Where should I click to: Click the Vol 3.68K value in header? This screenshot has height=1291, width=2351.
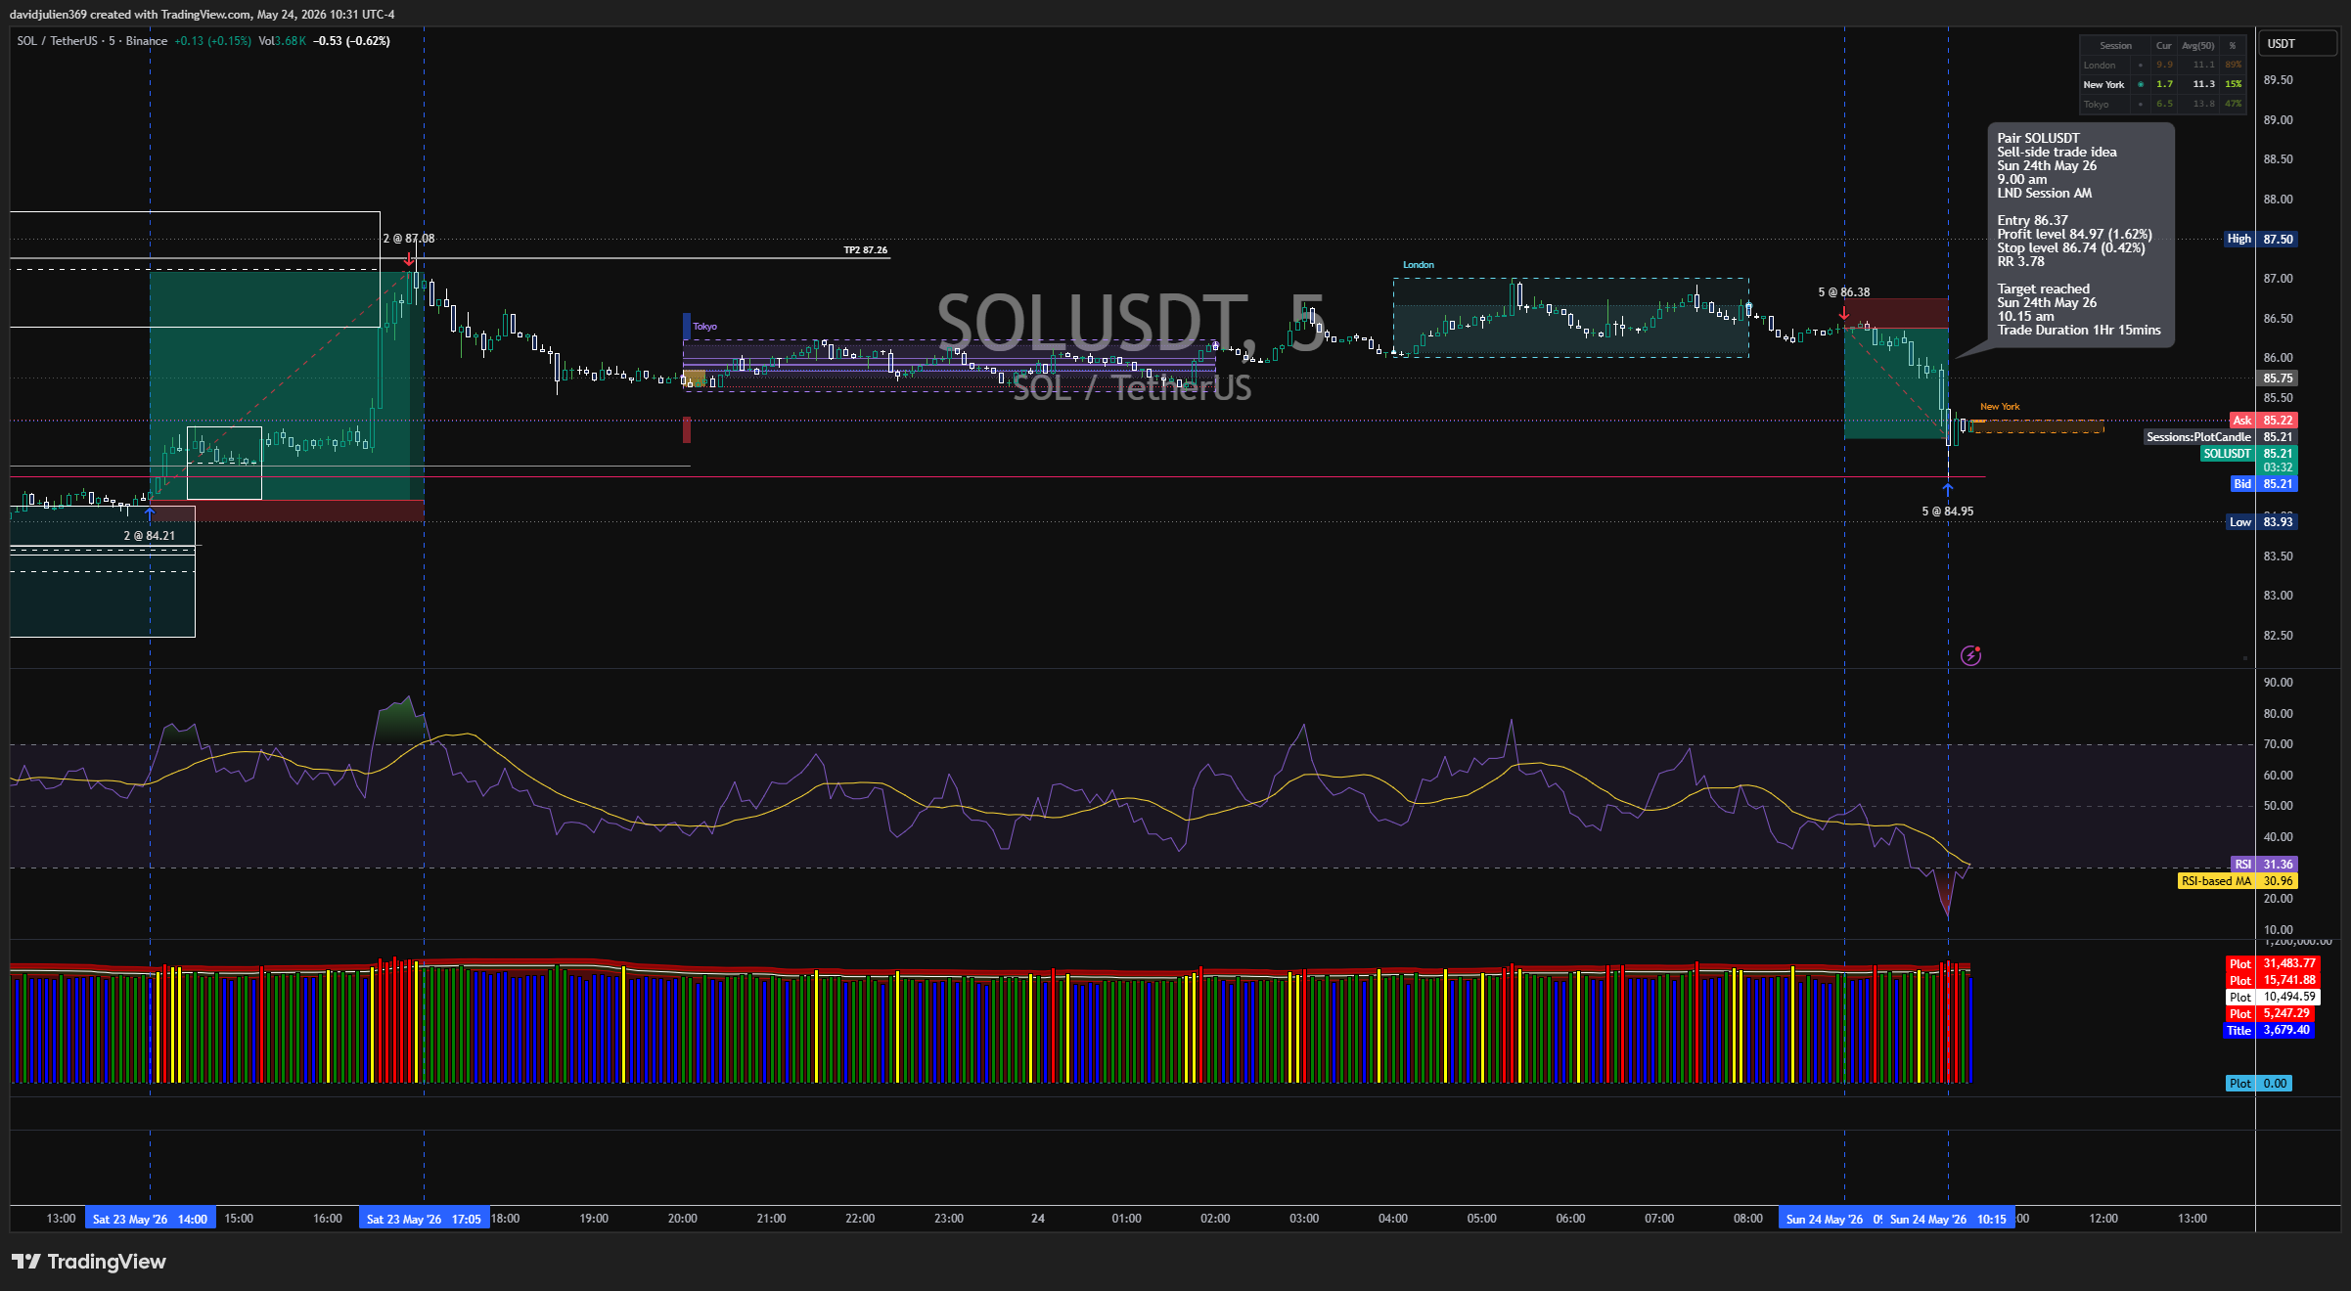[x=283, y=41]
